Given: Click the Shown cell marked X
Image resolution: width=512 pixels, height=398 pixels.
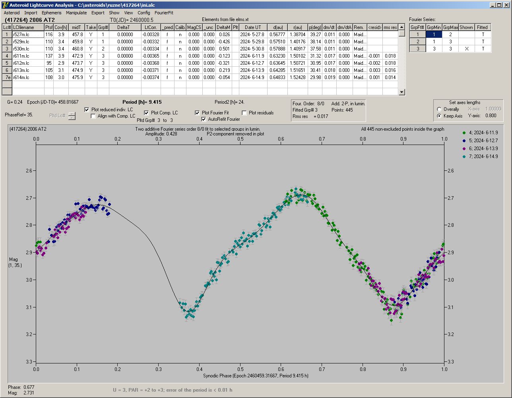Looking at the screenshot, I should coord(466,49).
